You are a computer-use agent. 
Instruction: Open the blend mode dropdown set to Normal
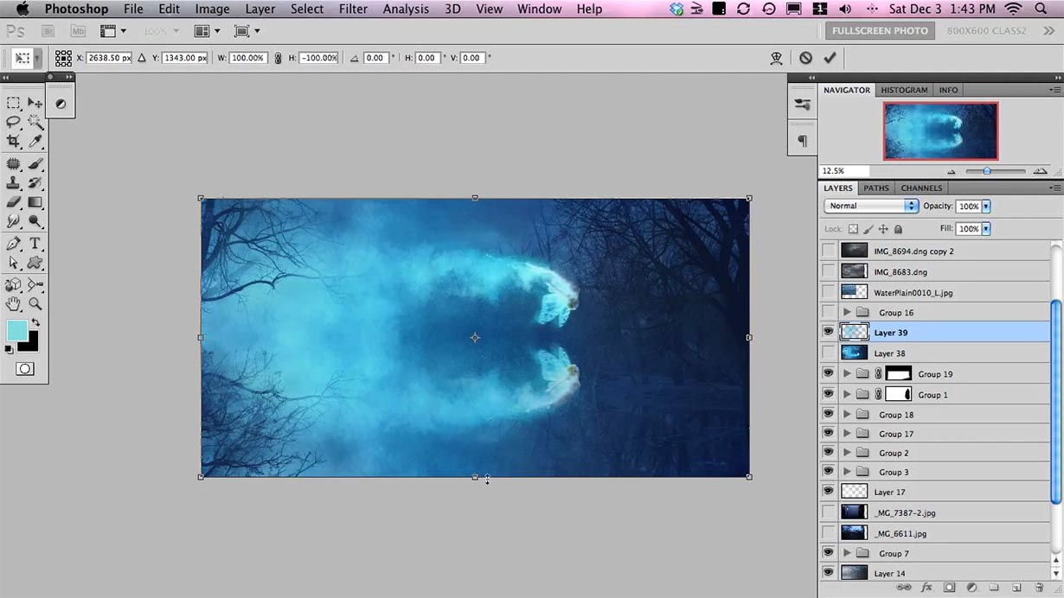click(870, 206)
